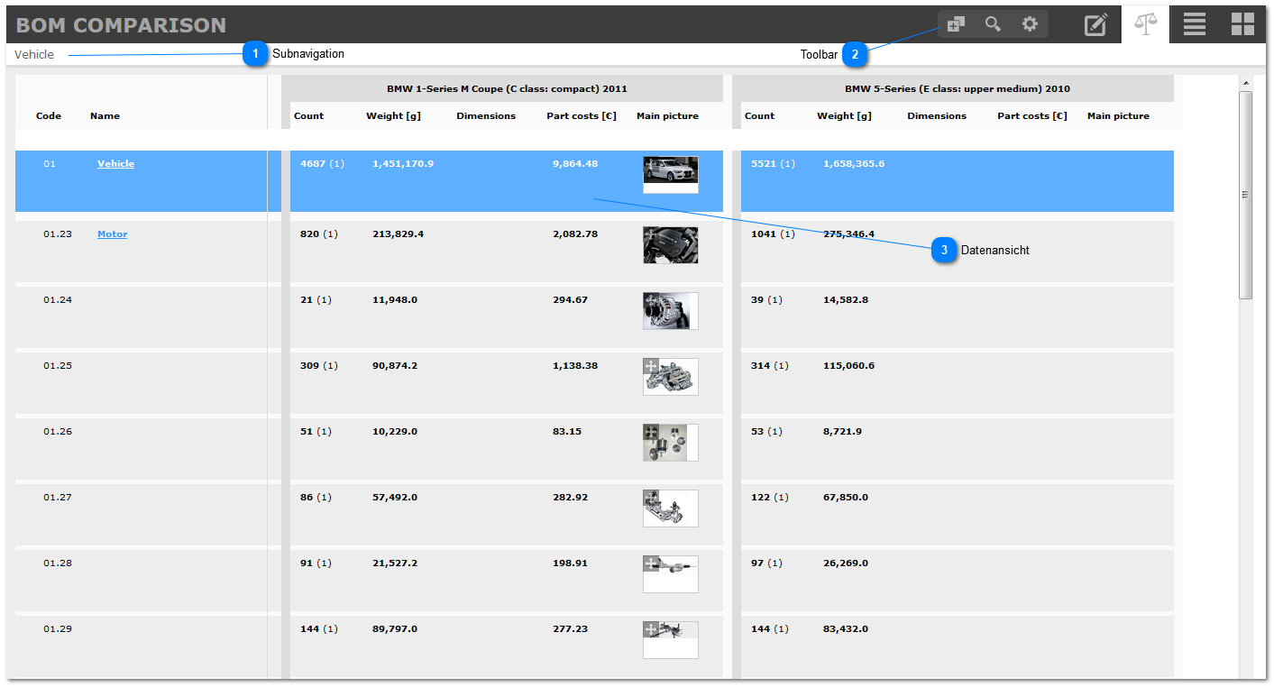Enlarge the alternator thumbnail in row 01.24

(670, 311)
